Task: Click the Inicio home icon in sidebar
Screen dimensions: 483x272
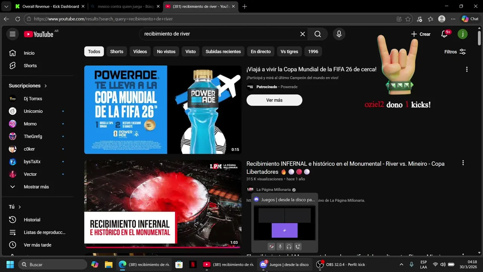Action: 12,53
